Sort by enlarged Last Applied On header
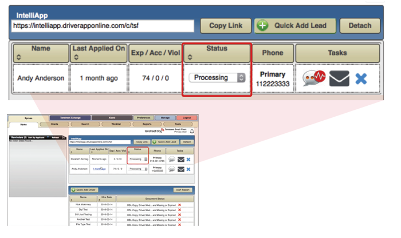 click(x=99, y=53)
